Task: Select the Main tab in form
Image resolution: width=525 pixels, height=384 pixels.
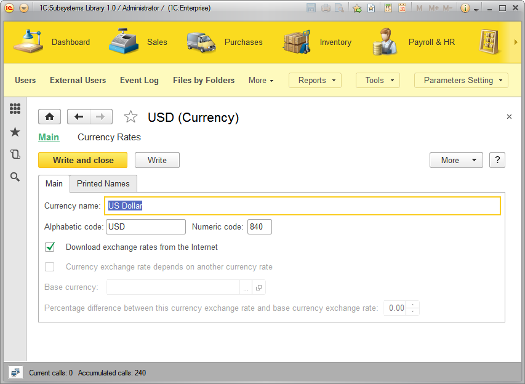Action: tap(54, 184)
